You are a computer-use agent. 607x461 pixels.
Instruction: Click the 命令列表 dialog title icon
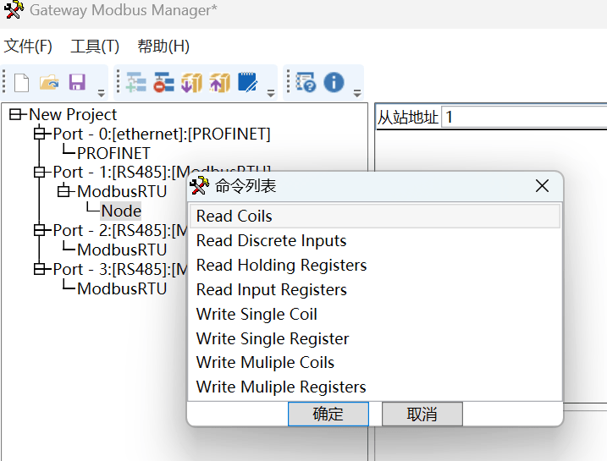point(199,185)
